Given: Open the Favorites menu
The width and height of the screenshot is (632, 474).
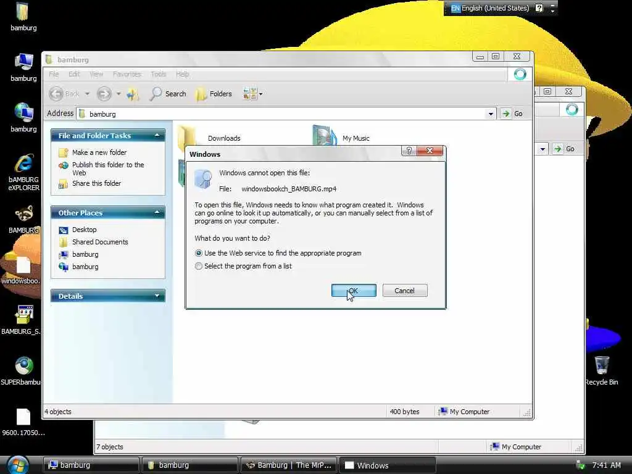Looking at the screenshot, I should [127, 74].
